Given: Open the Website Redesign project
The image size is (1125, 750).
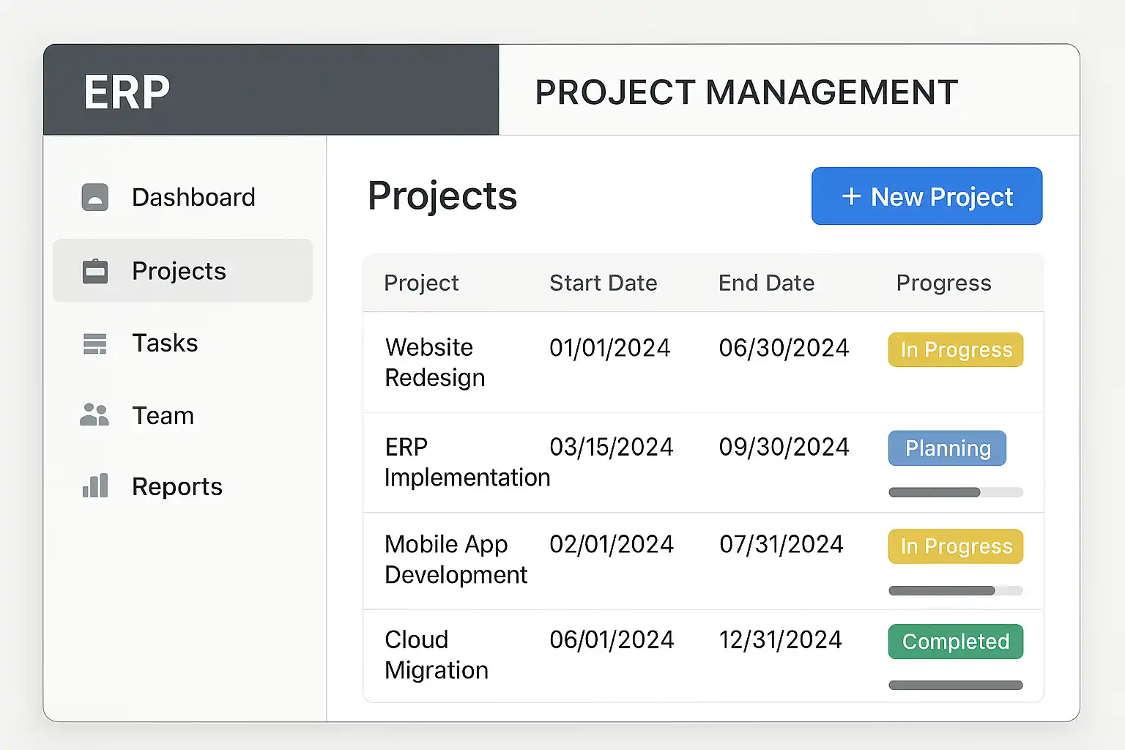Looking at the screenshot, I should click(x=434, y=362).
